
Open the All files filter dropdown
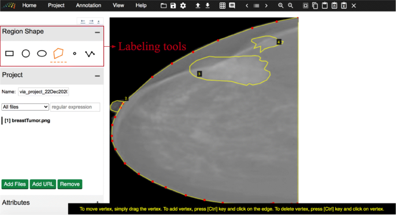coord(25,107)
